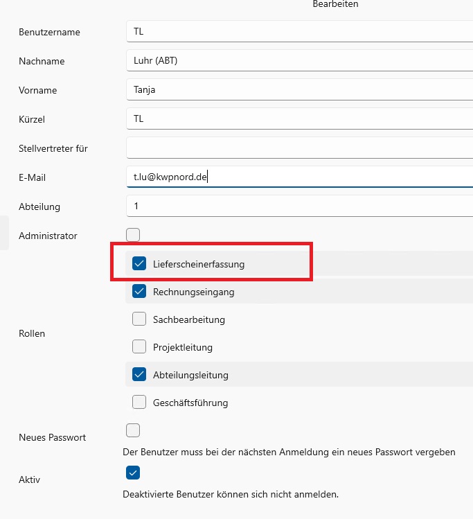Click the Benutzername input field
The image size is (473, 519).
298,32
